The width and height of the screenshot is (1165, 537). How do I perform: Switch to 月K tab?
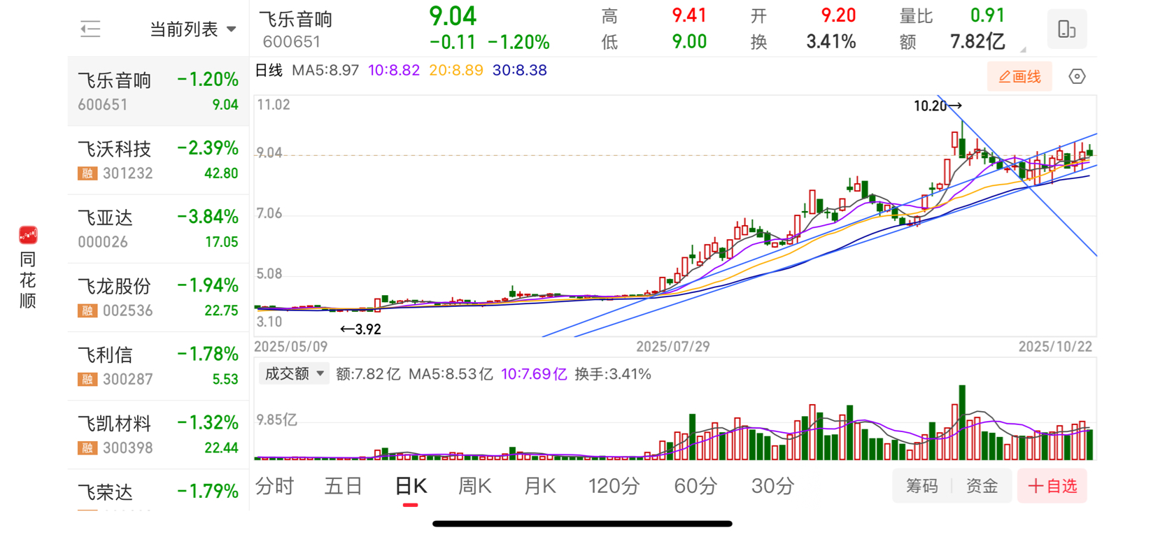pyautogui.click(x=539, y=486)
